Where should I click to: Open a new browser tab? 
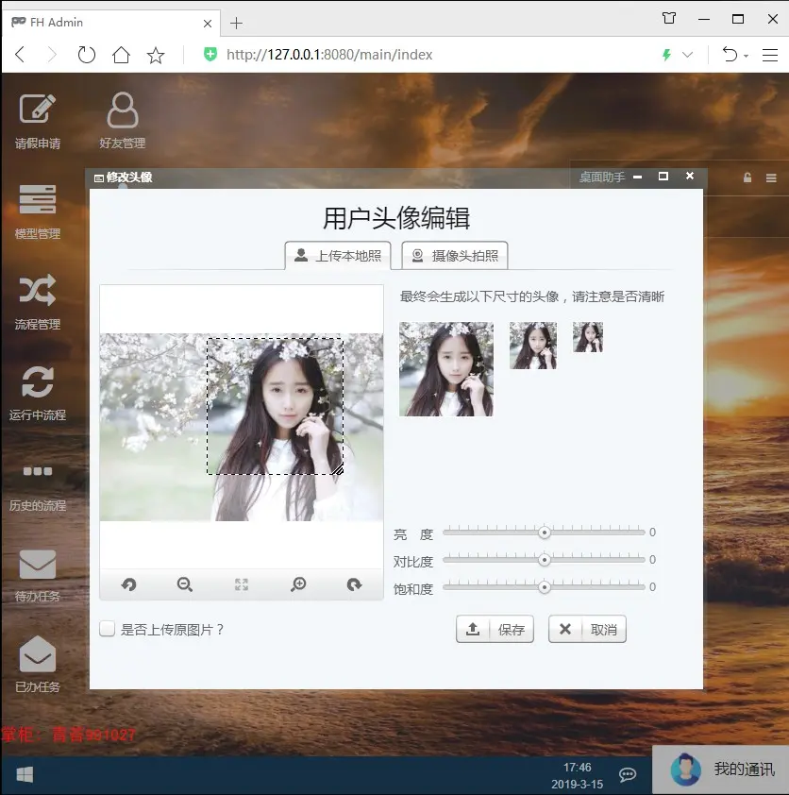pyautogui.click(x=236, y=24)
